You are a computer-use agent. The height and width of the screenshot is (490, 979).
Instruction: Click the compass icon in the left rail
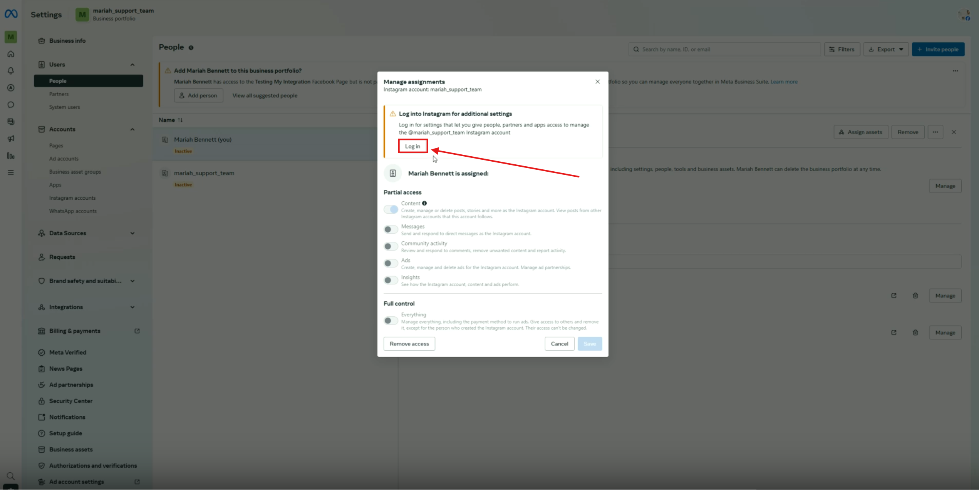[x=11, y=88]
